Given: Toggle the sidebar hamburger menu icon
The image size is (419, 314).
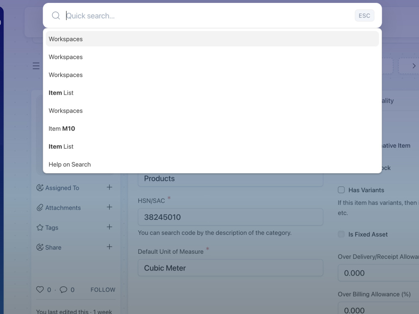Looking at the screenshot, I should coord(36,66).
